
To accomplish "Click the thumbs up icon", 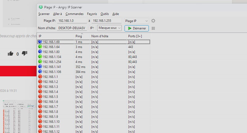I will click(11, 54).
